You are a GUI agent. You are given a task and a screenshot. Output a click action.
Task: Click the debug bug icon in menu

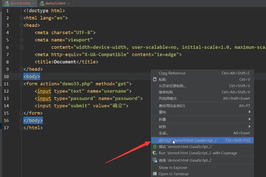155,146
